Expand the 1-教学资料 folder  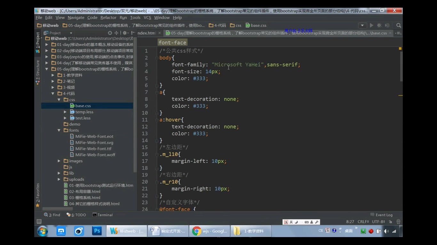(53, 75)
